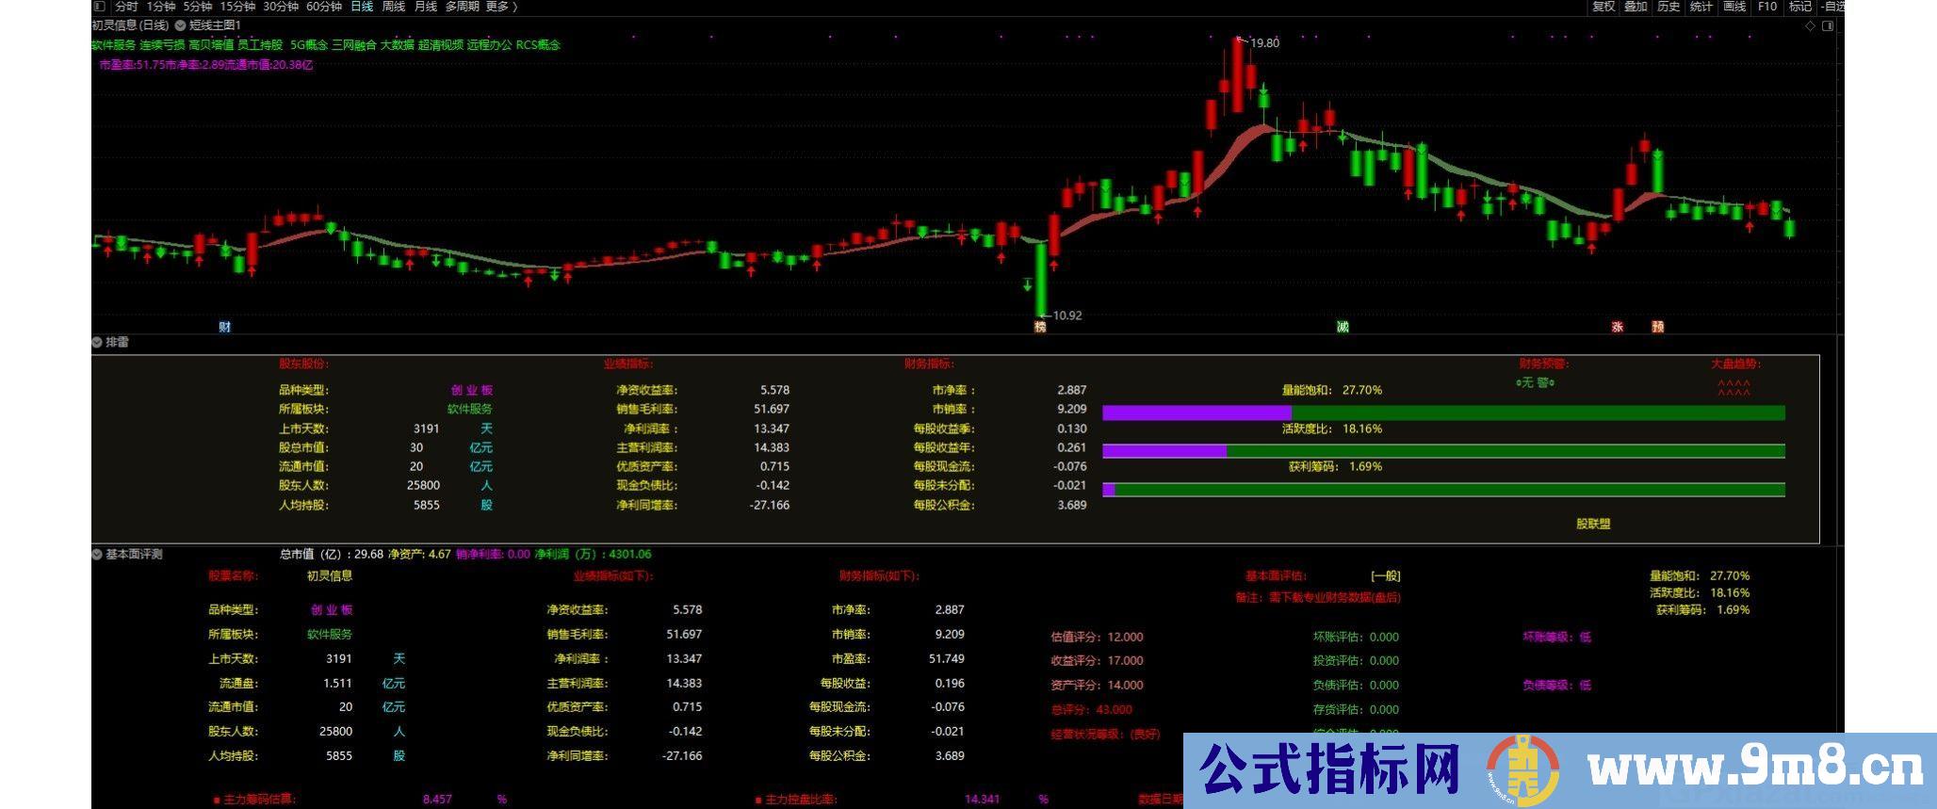Click the 复权 button
This screenshot has width=1937, height=809.
(1603, 7)
